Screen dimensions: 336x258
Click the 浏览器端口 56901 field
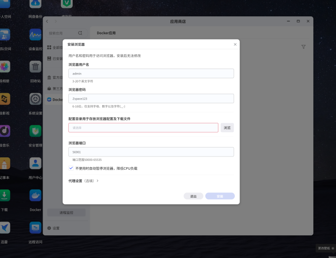[151, 152]
